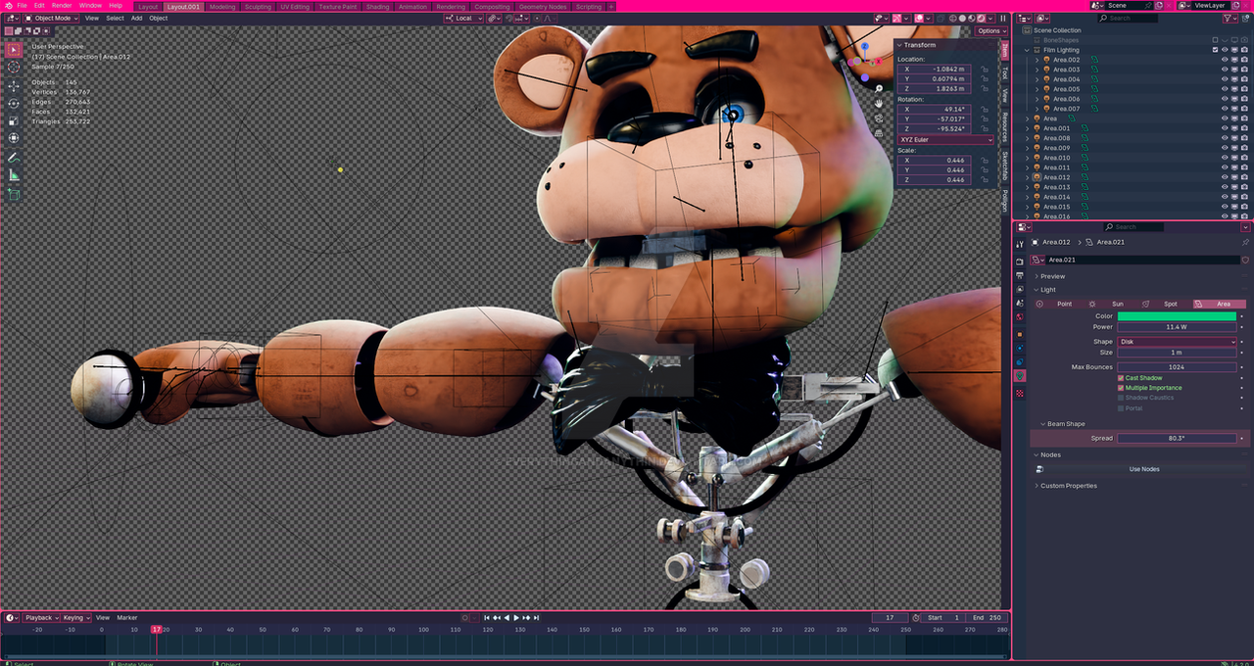Click the End frame field in the timeline
1254x666 pixels.
tap(987, 618)
